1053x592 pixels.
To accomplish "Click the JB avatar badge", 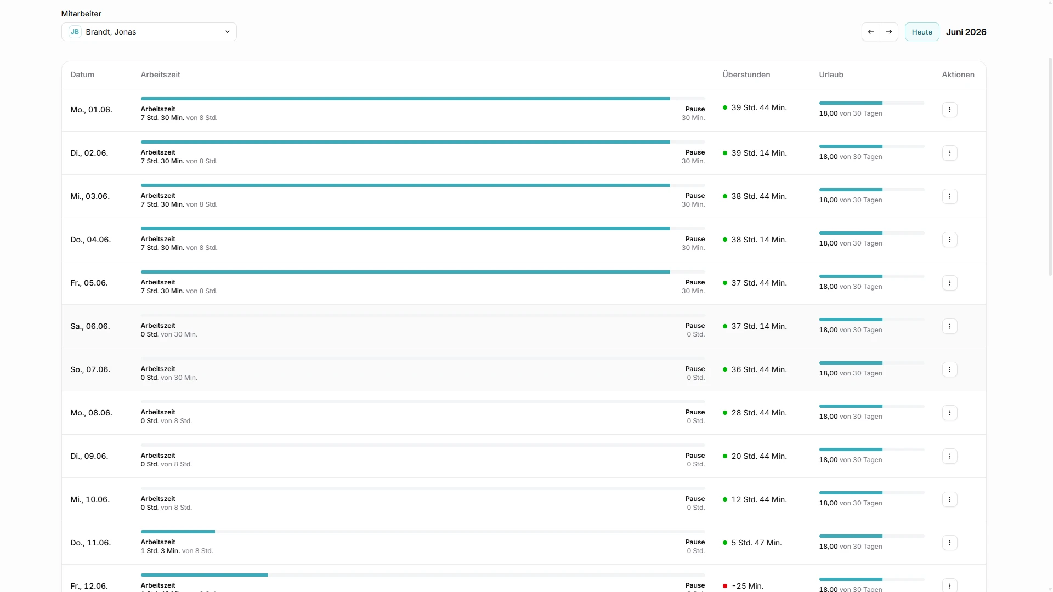I will tap(75, 32).
